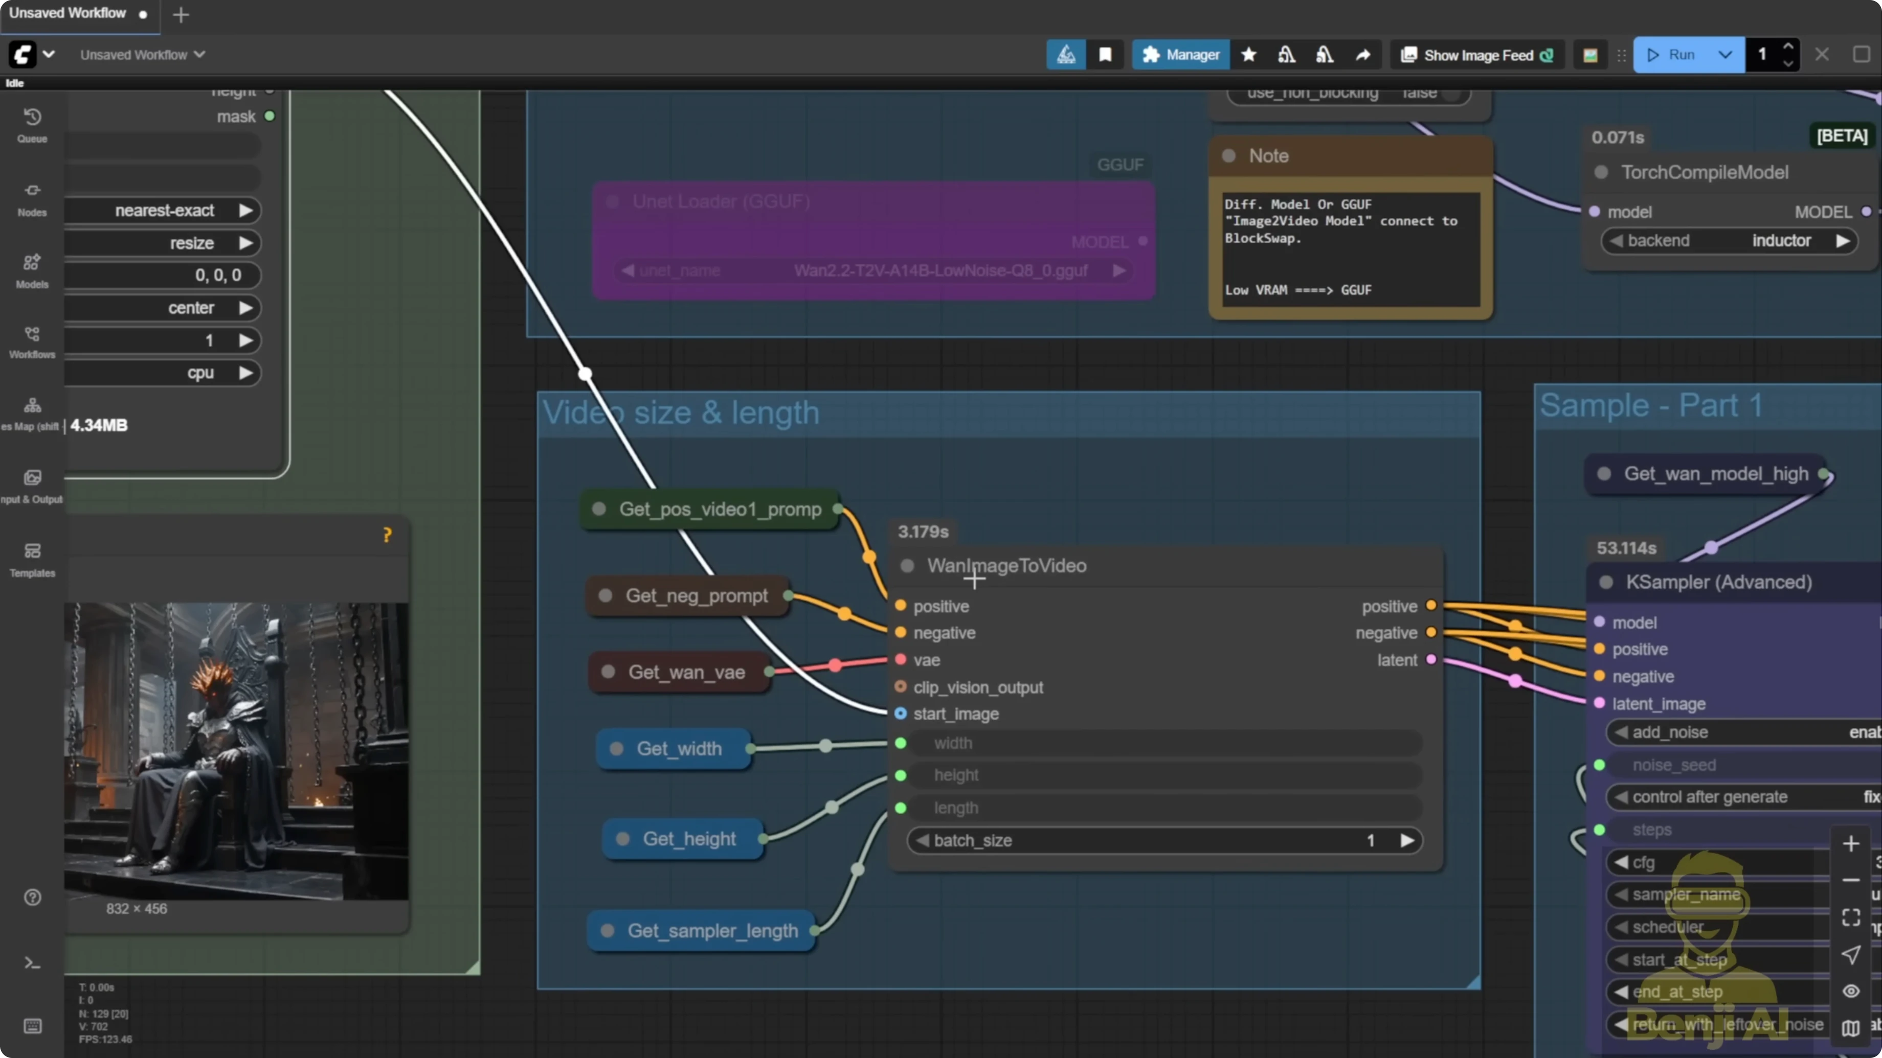Open the ComfyUI Manager
This screenshot has width=1882, height=1058.
click(x=1181, y=54)
